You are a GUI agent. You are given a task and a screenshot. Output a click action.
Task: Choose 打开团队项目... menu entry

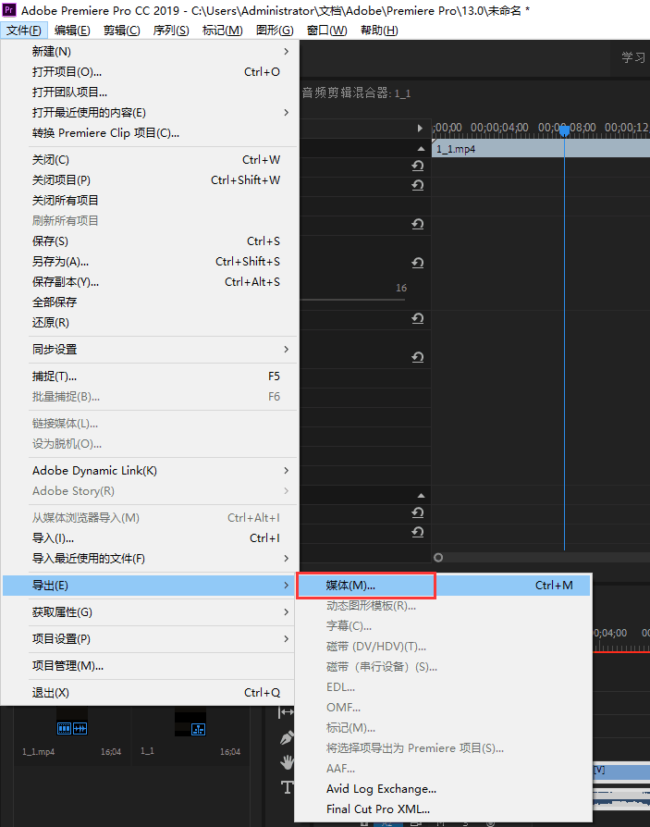pos(149,92)
